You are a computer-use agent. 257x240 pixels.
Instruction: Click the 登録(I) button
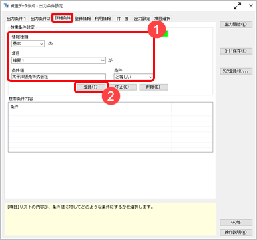pos(91,87)
